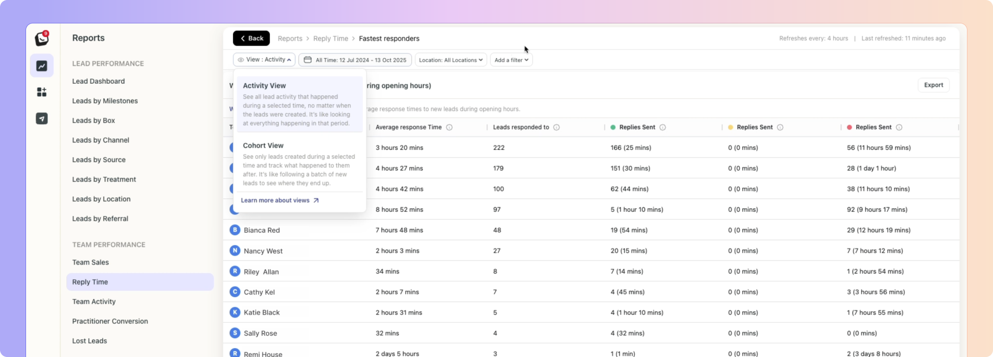This screenshot has width=993, height=357.
Task: Open the reports chart icon in sidebar
Action: pyautogui.click(x=42, y=66)
